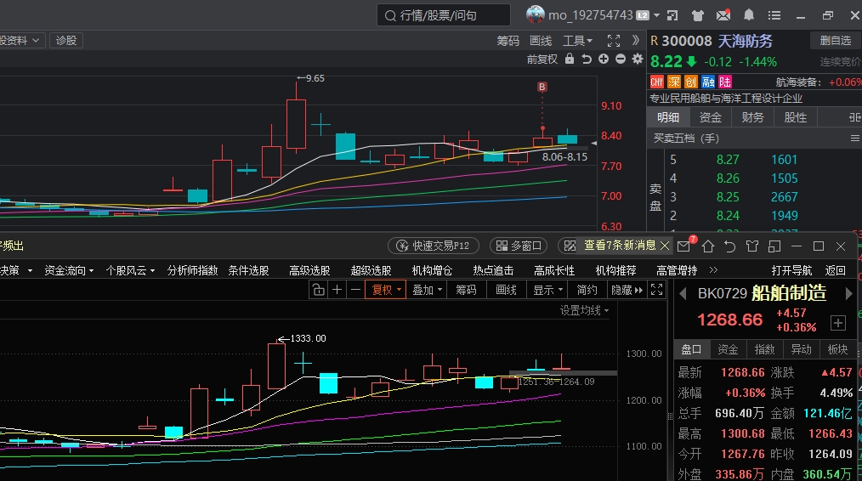This screenshot has width=862, height=481.
Task: Switch to the 财务 tab
Action: point(752,117)
